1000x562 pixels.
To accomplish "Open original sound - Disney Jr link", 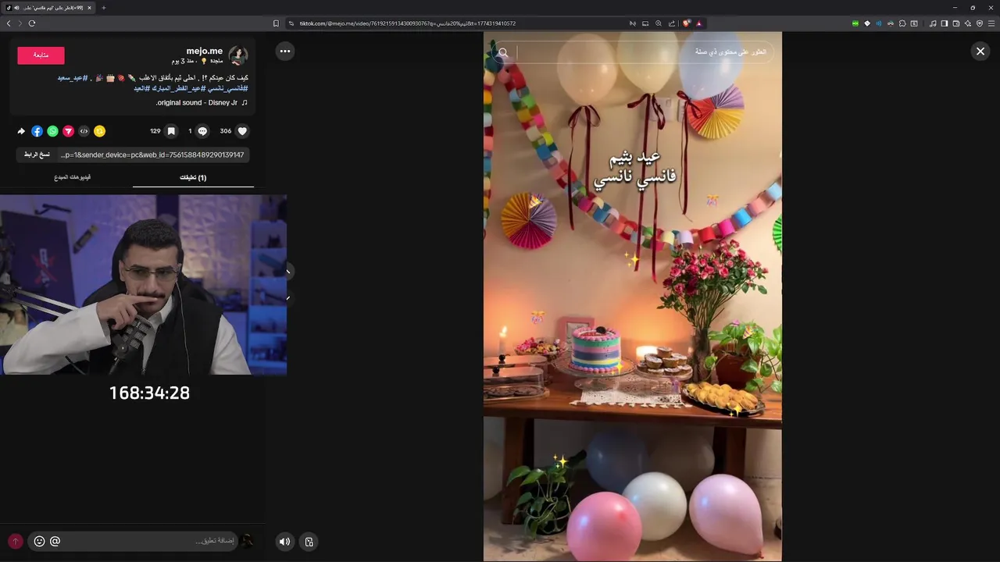I will pyautogui.click(x=202, y=102).
